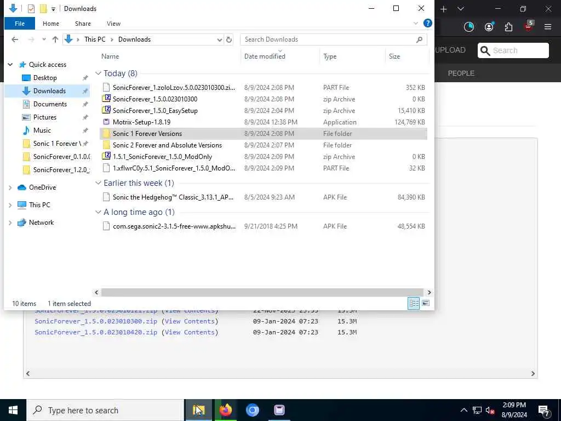The image size is (561, 421).
Task: Switch to the Home ribbon tab
Action: [x=51, y=24]
